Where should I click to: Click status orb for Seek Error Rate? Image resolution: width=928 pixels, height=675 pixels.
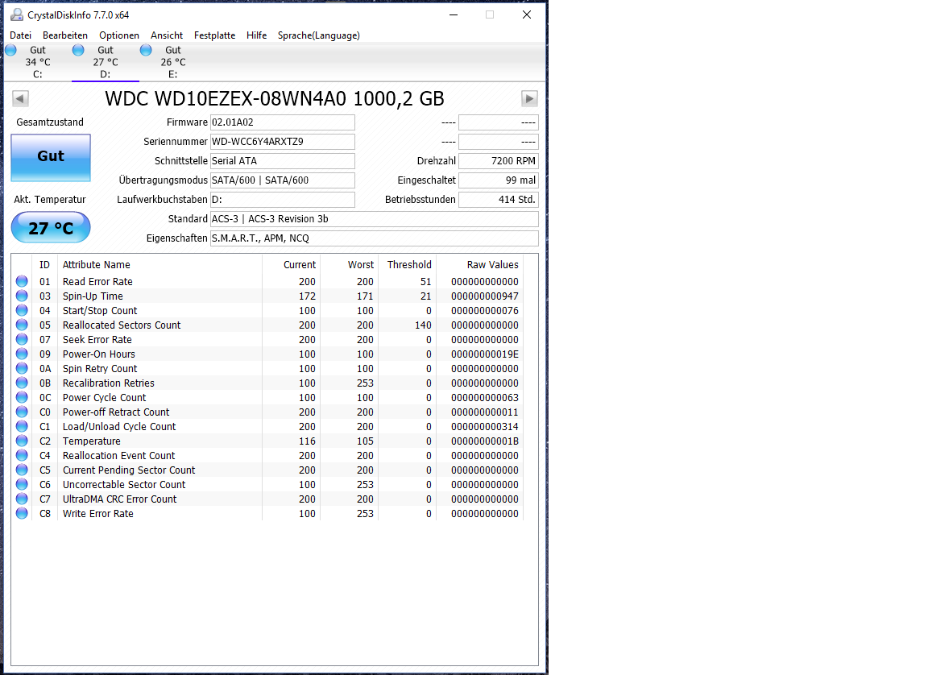[x=22, y=339]
